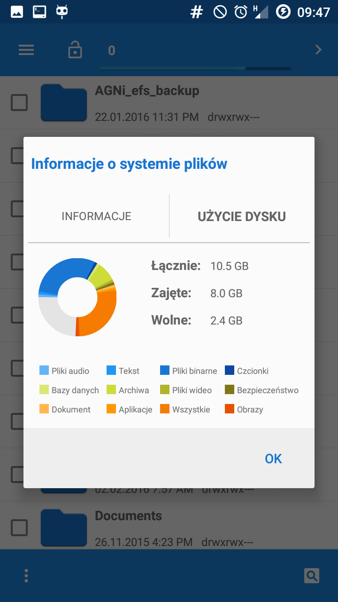Screen dimensions: 338x602
Task: Open the three-dot overflow menu
Action: (26, 575)
